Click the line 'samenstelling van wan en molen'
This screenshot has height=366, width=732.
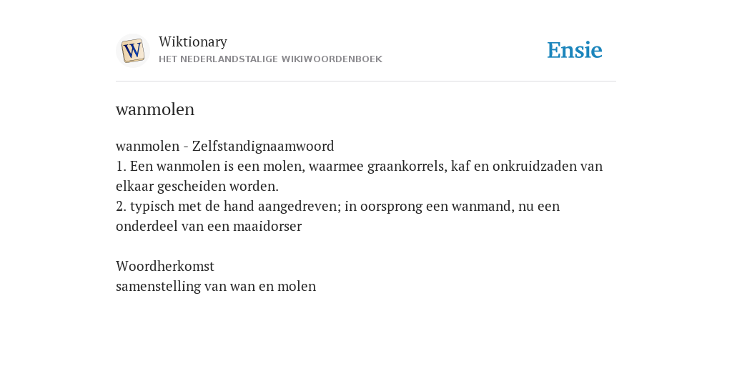click(216, 286)
